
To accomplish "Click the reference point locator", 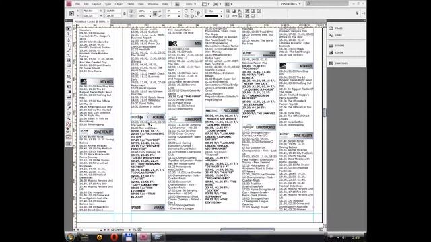I will click(x=72, y=13).
